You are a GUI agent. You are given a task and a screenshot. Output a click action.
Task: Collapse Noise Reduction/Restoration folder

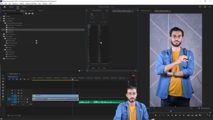pos(3,23)
